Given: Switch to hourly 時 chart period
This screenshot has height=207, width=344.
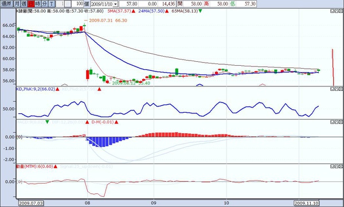Looking at the screenshot, I should [x=38, y=4].
